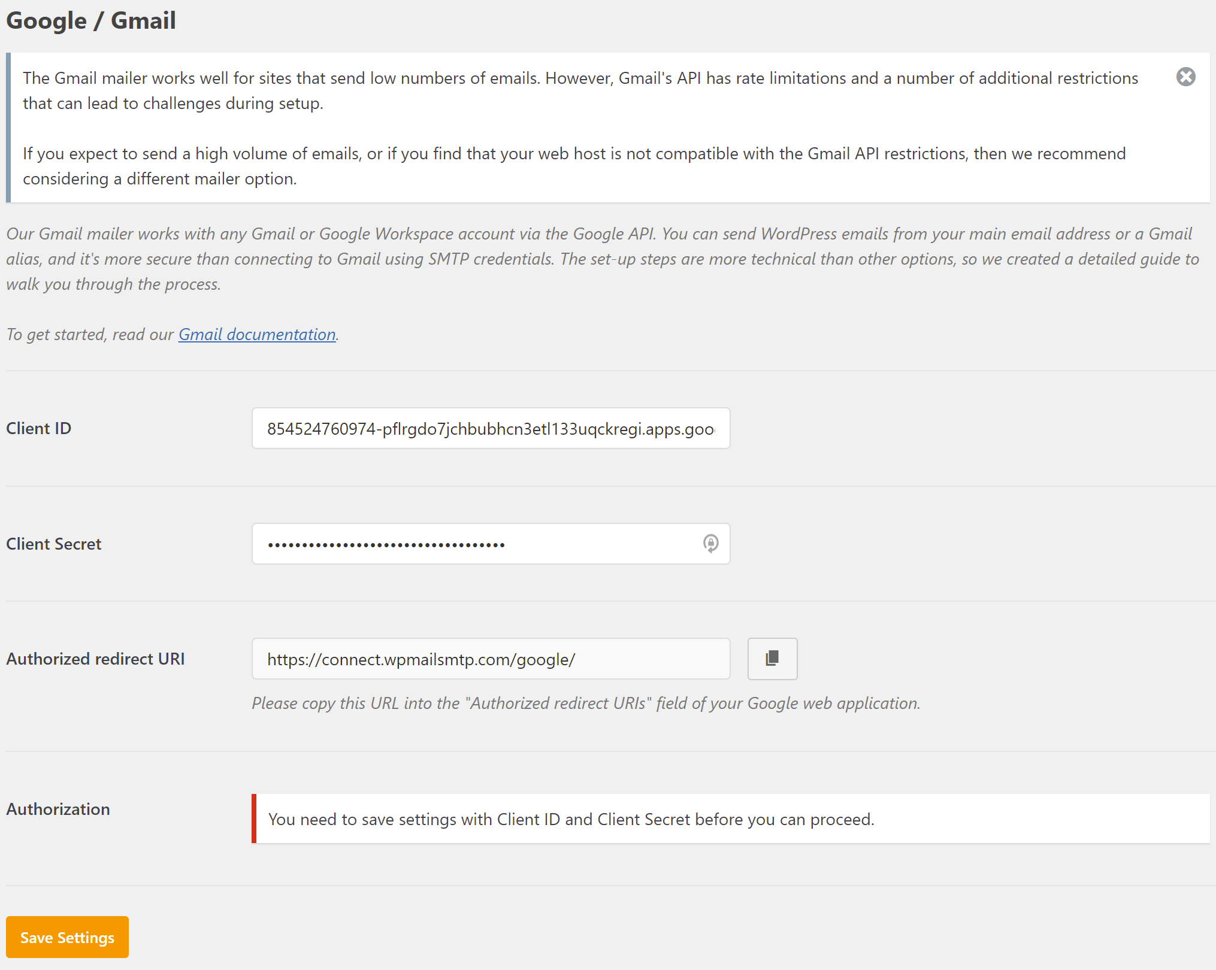
Task: Click the password manager icon in Client Secret
Action: coord(710,543)
